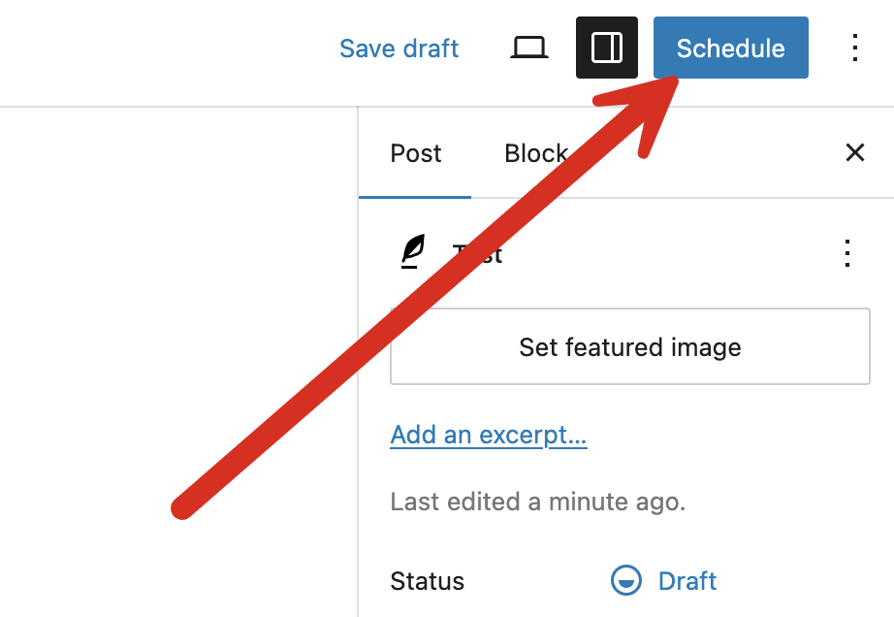The width and height of the screenshot is (894, 617).
Task: Click the blue Draft status circle icon
Action: click(x=625, y=580)
